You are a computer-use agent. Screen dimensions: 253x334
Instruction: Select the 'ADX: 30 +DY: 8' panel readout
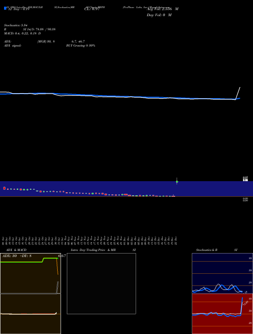[17, 256]
